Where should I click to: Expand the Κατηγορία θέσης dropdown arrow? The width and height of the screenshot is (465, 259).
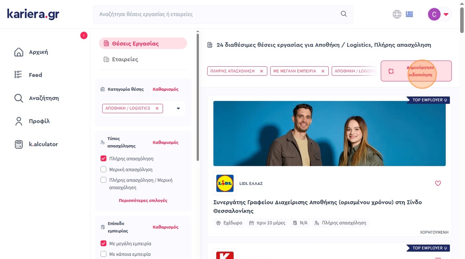pyautogui.click(x=178, y=108)
